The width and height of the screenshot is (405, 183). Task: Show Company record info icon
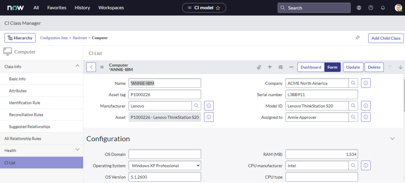[x=366, y=83]
